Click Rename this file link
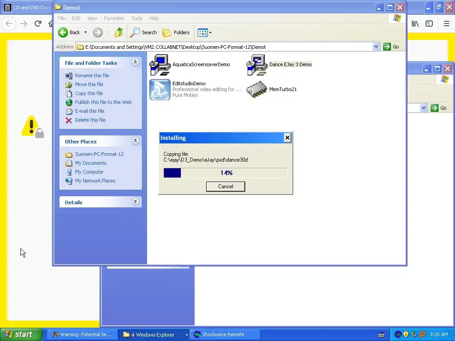 pos(92,75)
